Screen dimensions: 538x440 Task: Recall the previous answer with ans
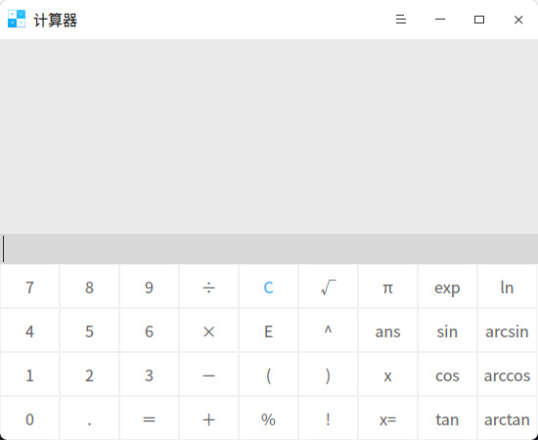click(x=387, y=330)
